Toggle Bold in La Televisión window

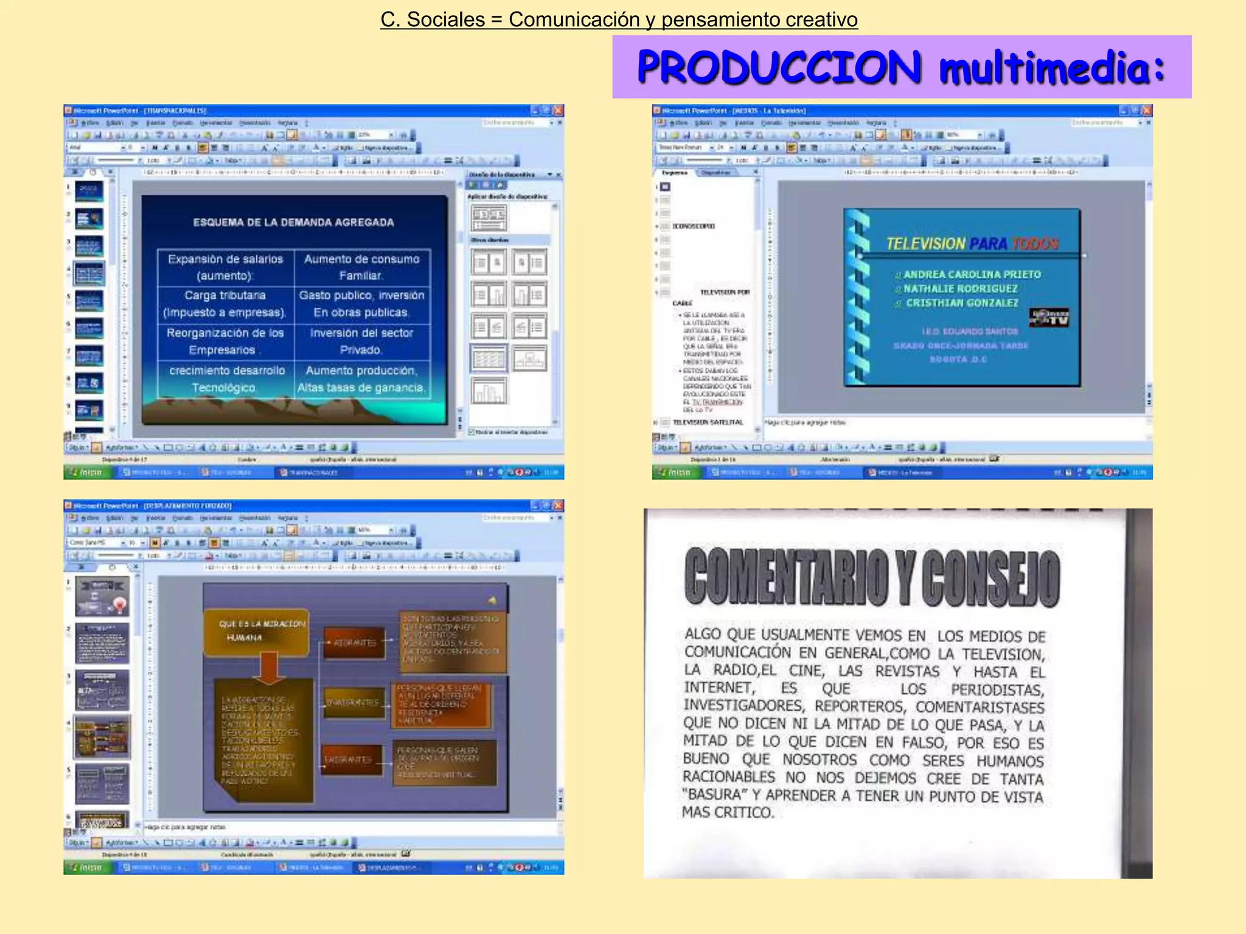[x=744, y=148]
